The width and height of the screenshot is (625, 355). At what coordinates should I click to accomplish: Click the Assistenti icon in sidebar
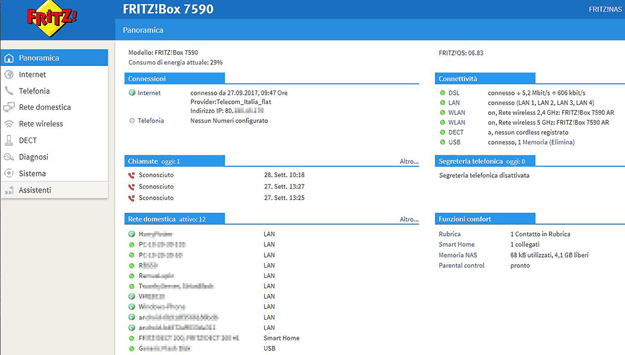[9, 190]
